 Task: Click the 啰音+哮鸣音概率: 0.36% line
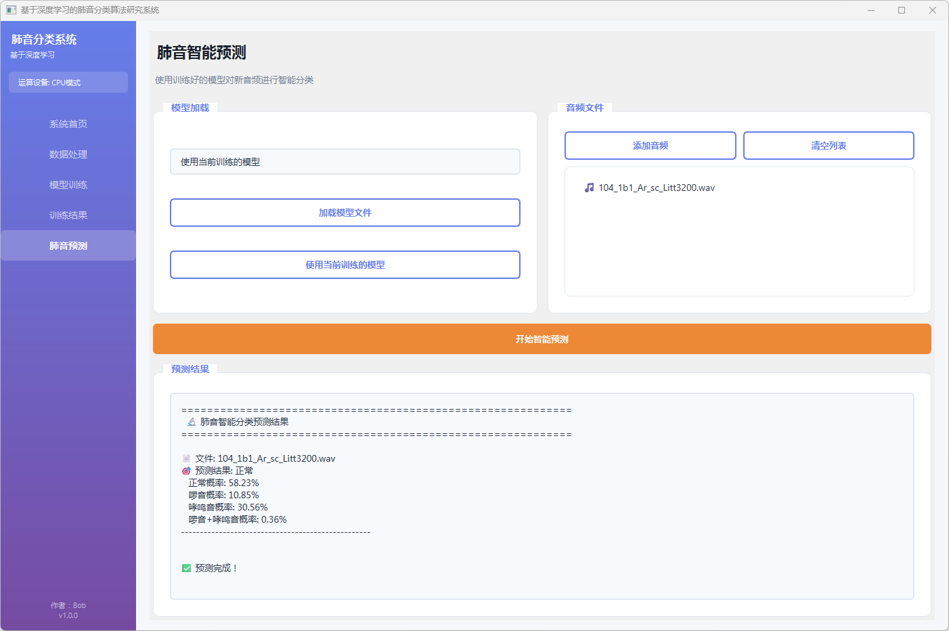(x=238, y=519)
